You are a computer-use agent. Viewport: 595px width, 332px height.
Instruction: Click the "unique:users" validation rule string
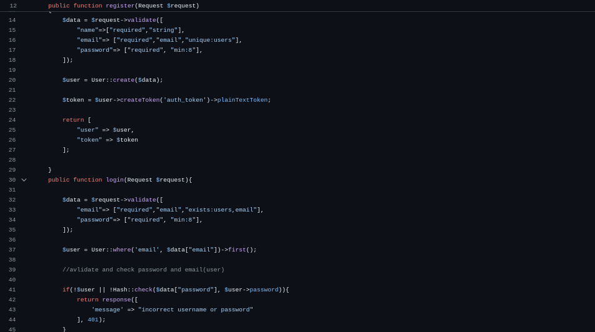point(210,40)
